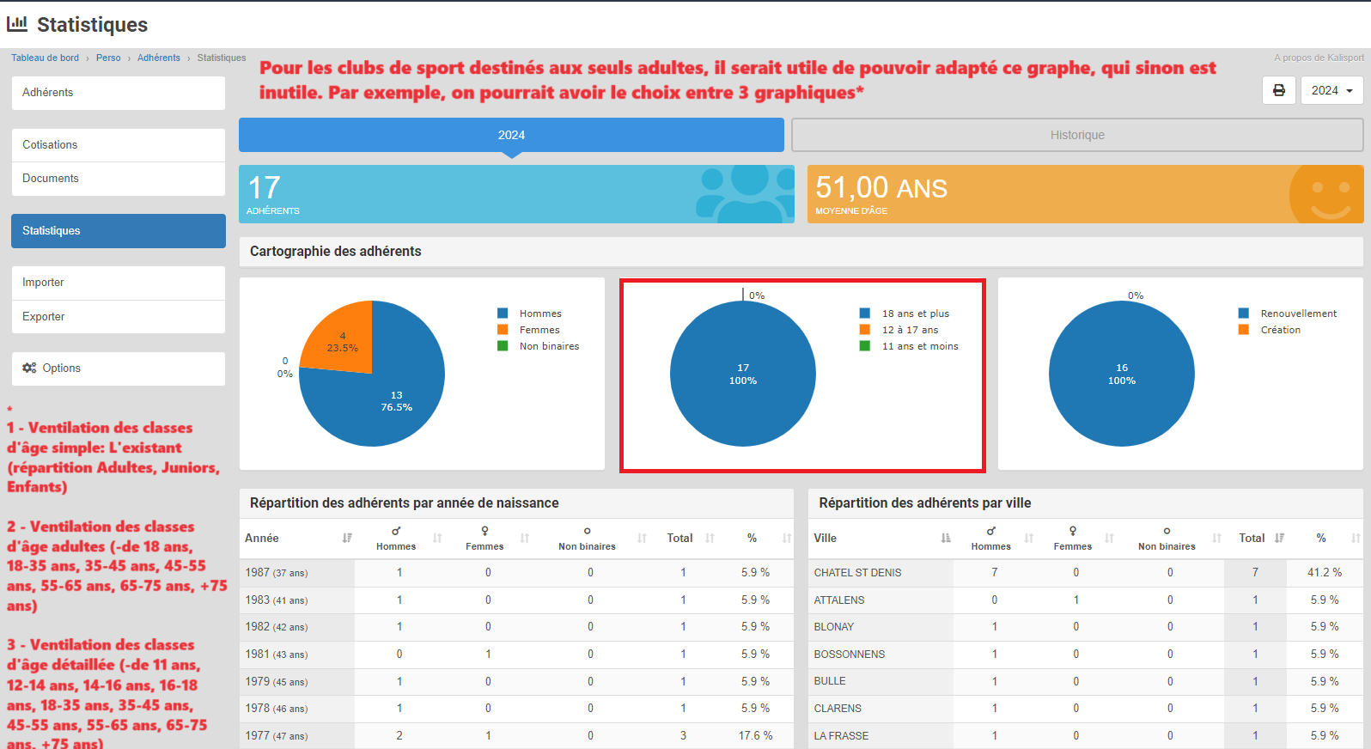The width and height of the screenshot is (1371, 749).
Task: Switch to the Historique tab
Action: (1076, 135)
